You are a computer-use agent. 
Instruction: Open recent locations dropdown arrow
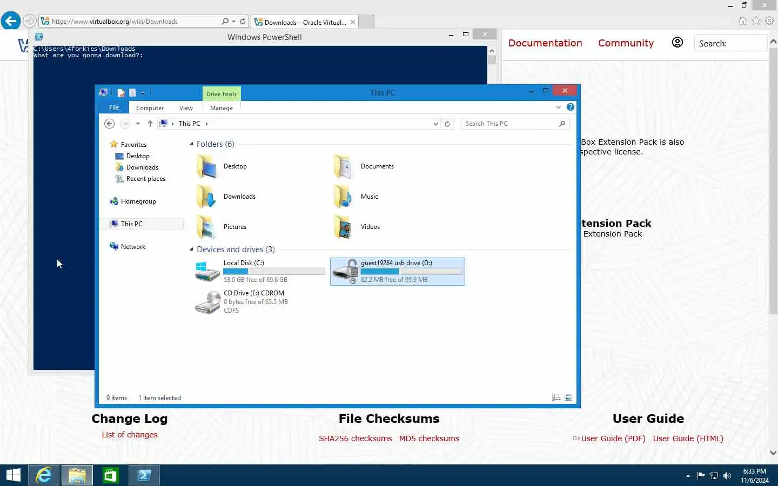click(138, 124)
